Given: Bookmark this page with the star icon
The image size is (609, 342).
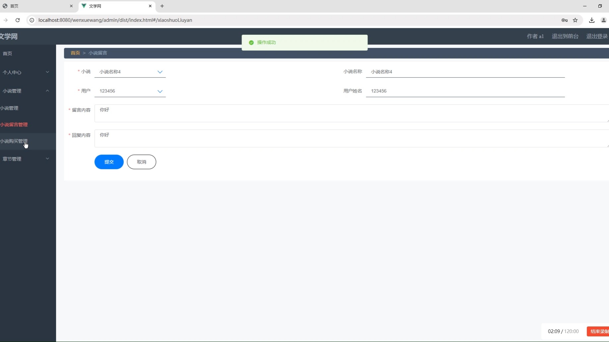Looking at the screenshot, I should [x=575, y=20].
